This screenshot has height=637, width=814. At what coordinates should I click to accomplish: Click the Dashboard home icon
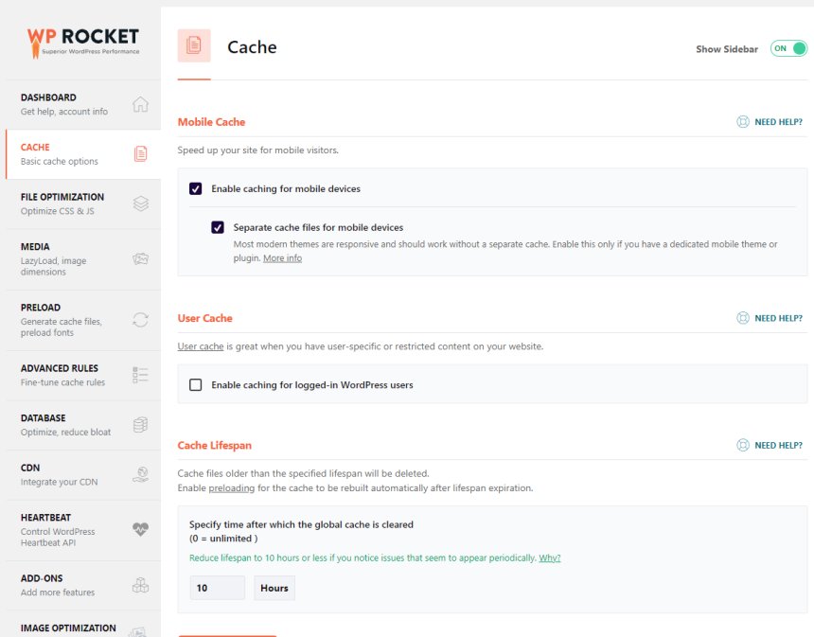click(x=140, y=104)
